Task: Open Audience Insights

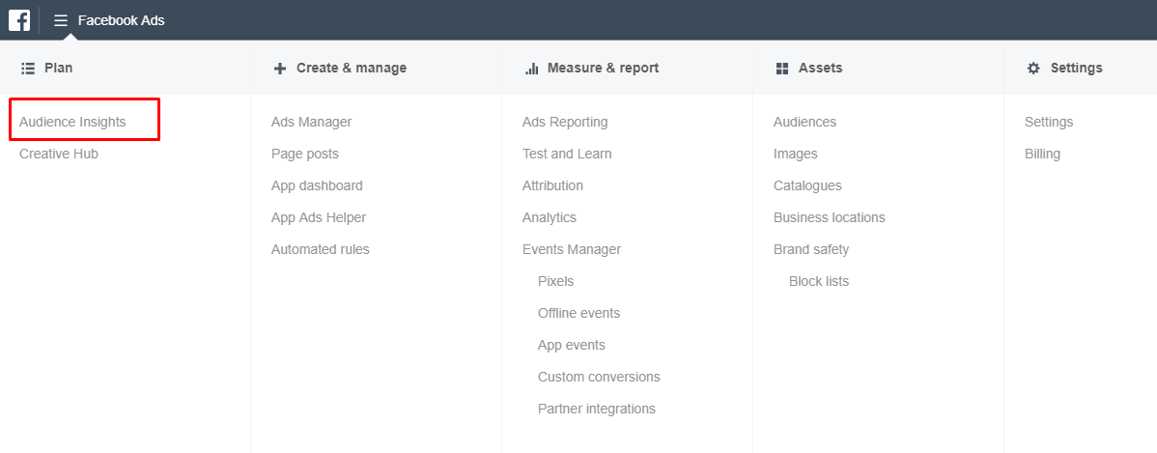Action: 72,123
